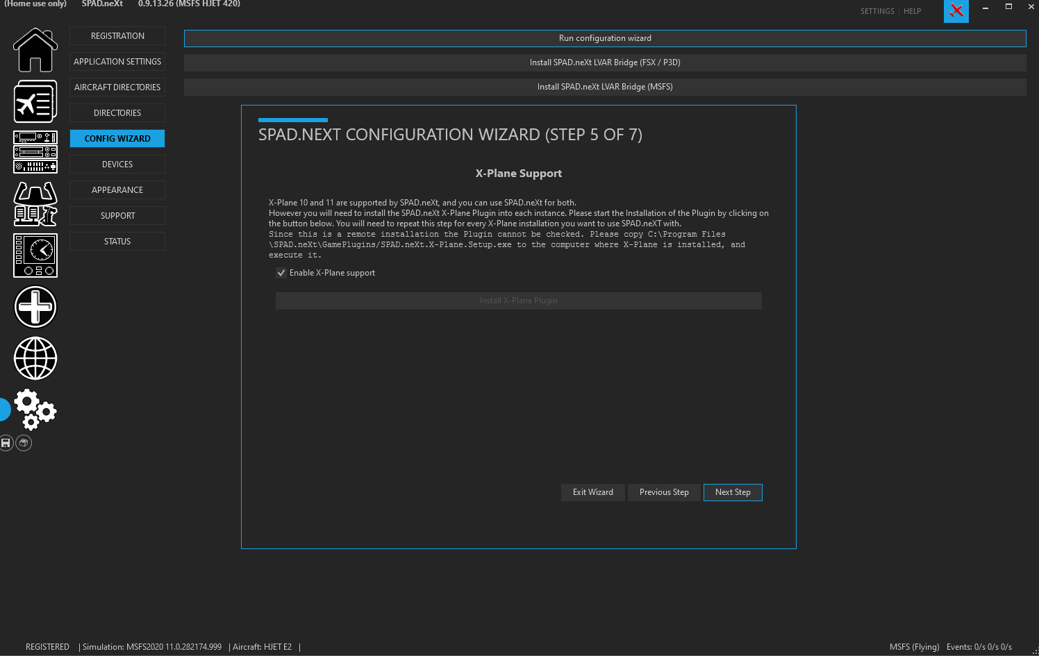Screen dimensions: 1039x656
Task: Click the save disk icon
Action: click(6, 443)
